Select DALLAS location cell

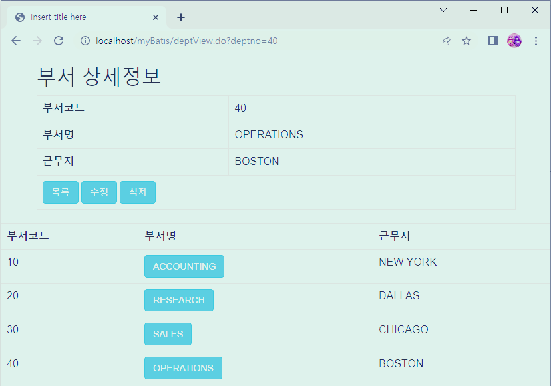[399, 295]
